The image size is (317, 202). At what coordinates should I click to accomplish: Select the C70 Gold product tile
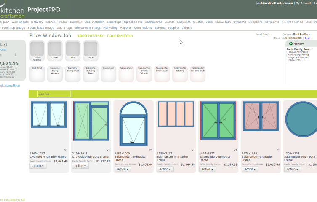37,74
